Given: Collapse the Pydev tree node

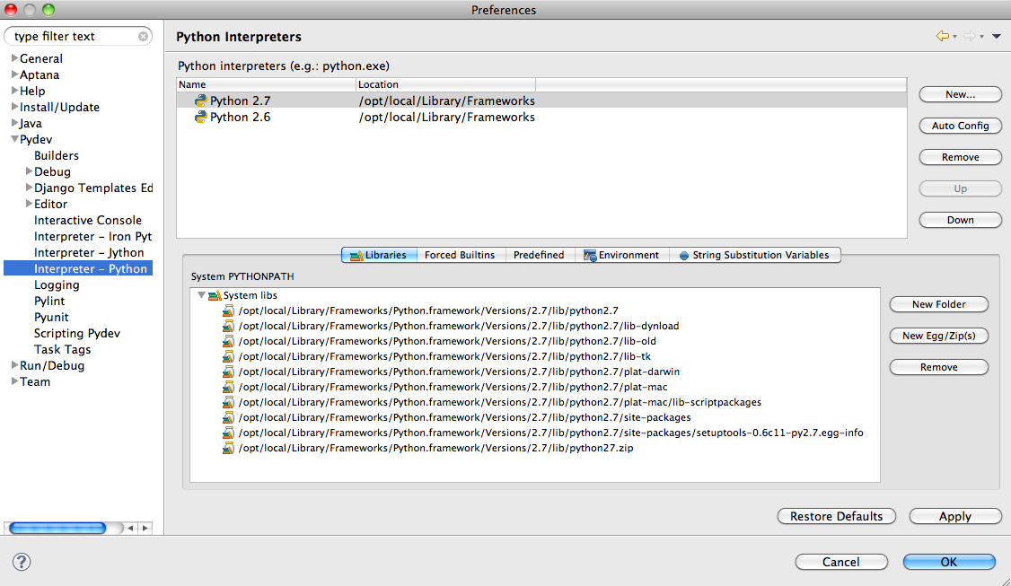Looking at the screenshot, I should pos(14,139).
